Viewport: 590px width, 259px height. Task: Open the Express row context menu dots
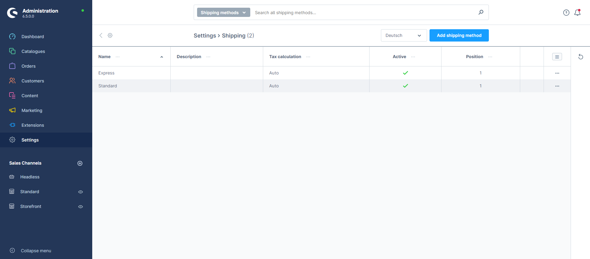pos(557,73)
